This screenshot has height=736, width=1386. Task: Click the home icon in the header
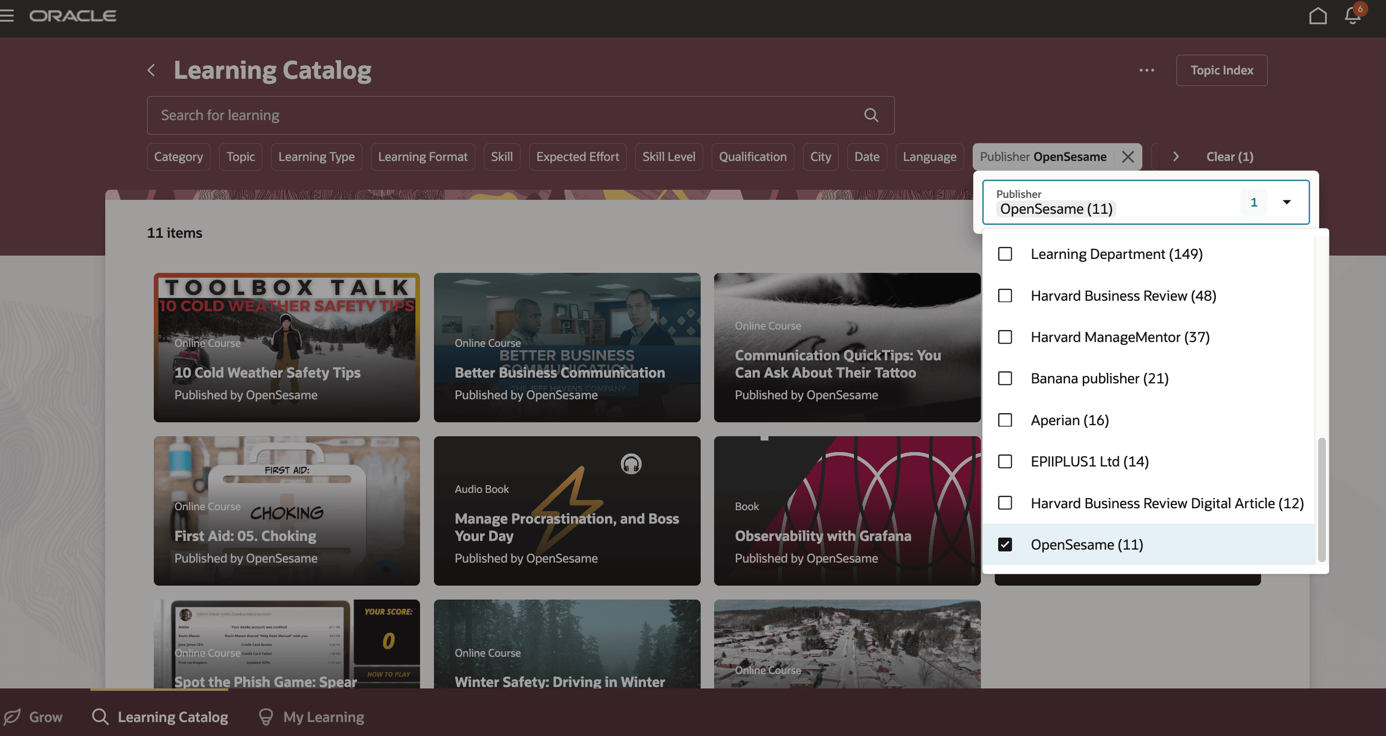(x=1318, y=15)
